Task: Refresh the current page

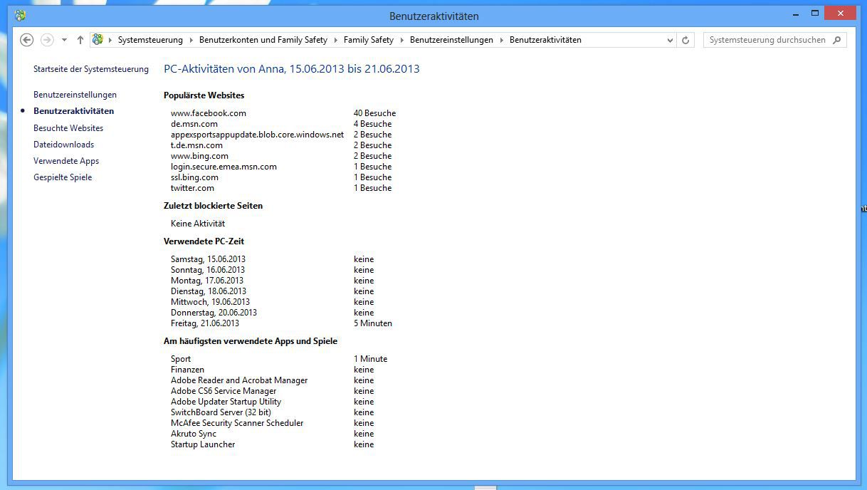Action: coord(685,40)
